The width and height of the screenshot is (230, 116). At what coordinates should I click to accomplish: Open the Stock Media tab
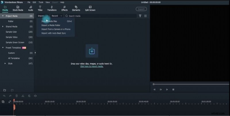[18, 9]
